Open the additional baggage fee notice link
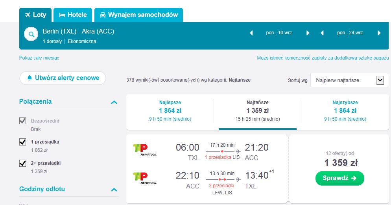 [x=323, y=58]
